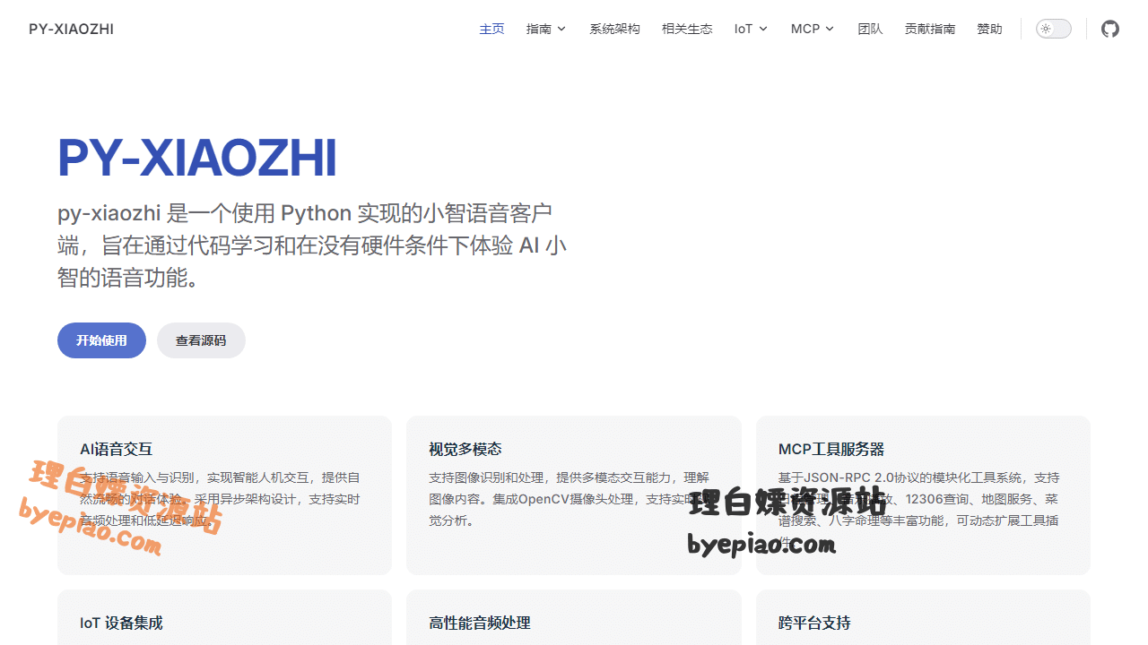This screenshot has height=645, width=1148.
Task: Open the GitHub repository icon
Action: click(x=1110, y=29)
